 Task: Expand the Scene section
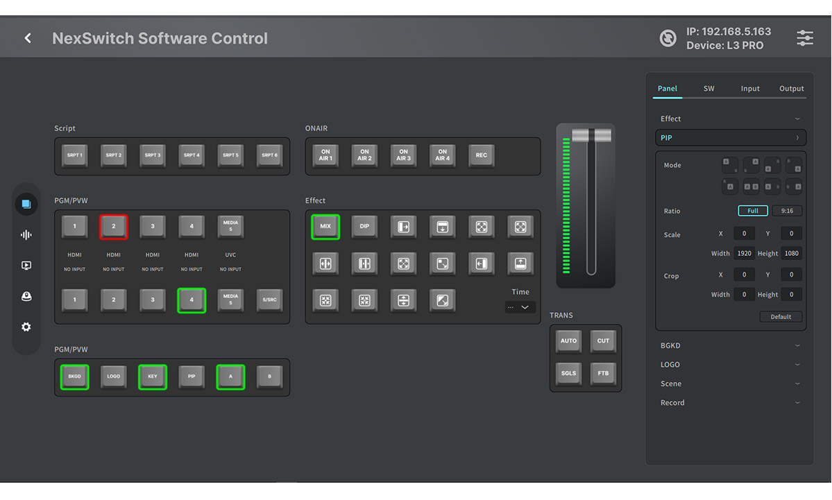[x=731, y=384]
